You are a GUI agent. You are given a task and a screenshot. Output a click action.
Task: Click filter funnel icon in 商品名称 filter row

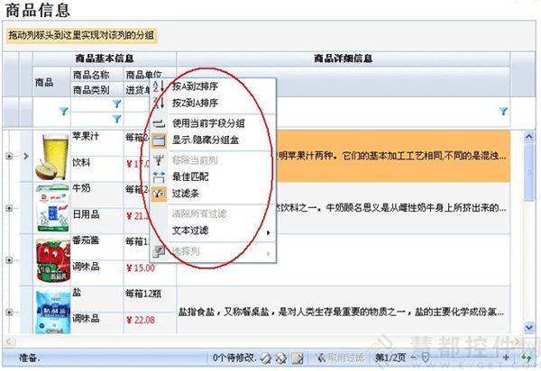[115, 119]
